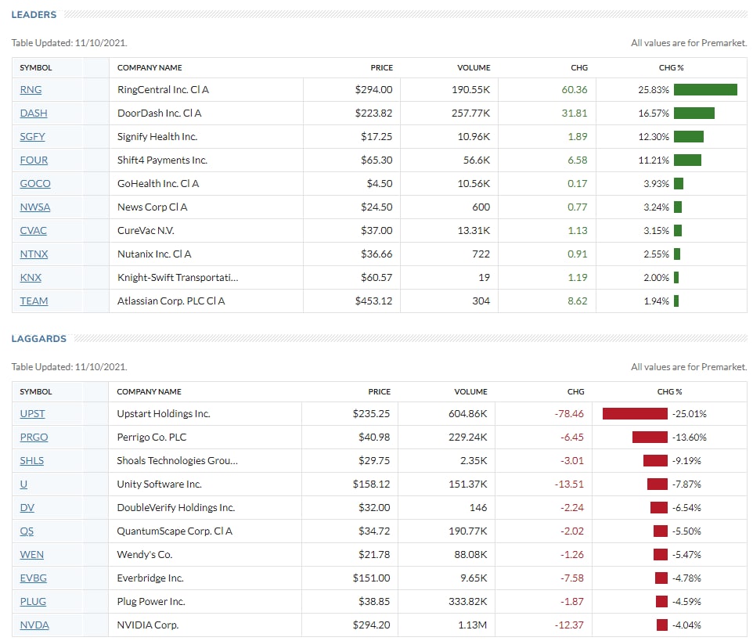Screen dimensions: 753x641
Task: Open the NTNX ticker link
Action: [34, 254]
